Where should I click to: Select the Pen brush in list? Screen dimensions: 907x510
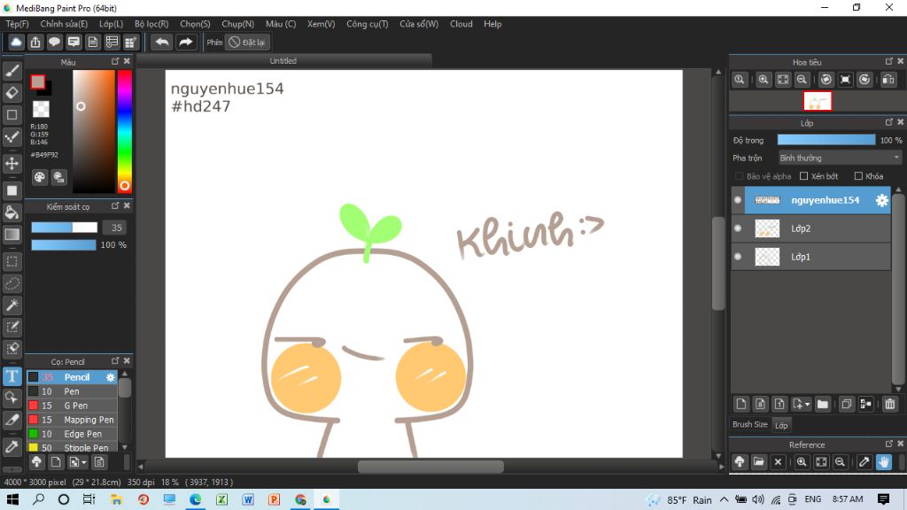pos(73,391)
